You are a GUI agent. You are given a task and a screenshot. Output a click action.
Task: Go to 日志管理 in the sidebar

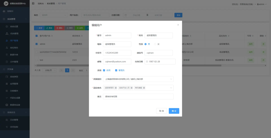14,120
